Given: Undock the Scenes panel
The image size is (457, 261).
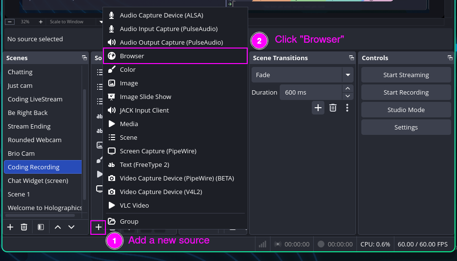Looking at the screenshot, I should click(x=85, y=58).
